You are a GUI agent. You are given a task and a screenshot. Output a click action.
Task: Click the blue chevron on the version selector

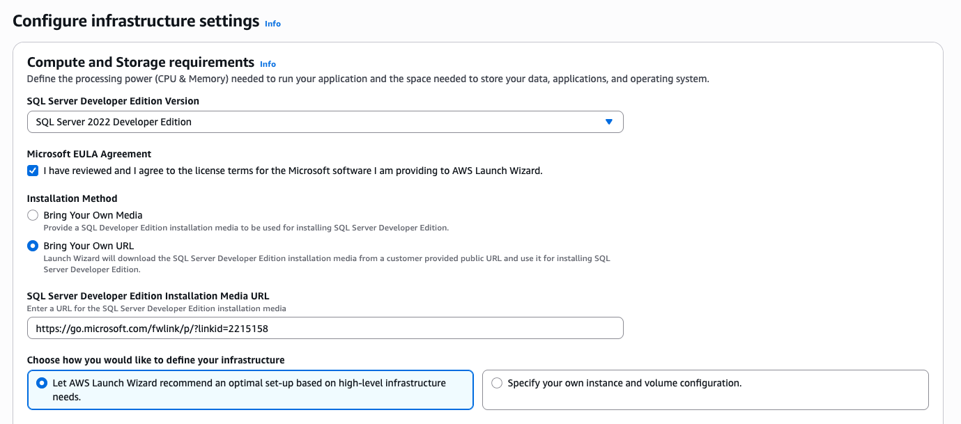pos(608,121)
